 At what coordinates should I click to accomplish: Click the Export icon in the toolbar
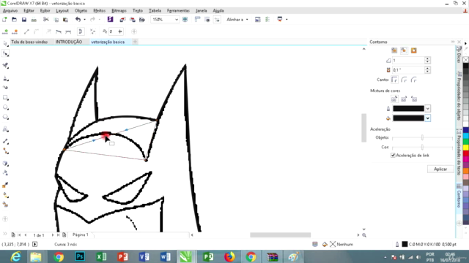pyautogui.click(x=132, y=20)
